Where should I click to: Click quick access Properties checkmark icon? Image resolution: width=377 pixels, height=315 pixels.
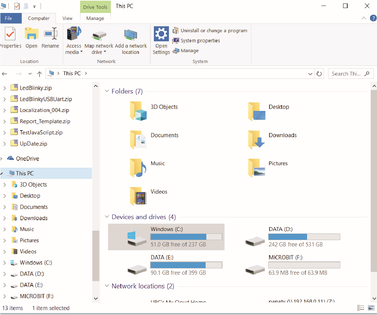pyautogui.click(x=17, y=6)
